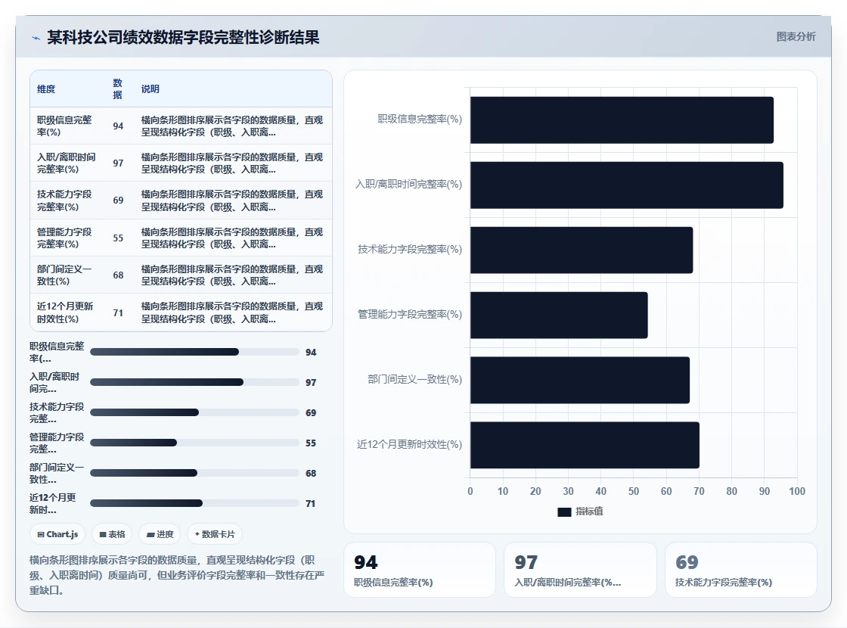Image resolution: width=847 pixels, height=628 pixels.
Task: Click progress bar showing value 94
Action: 194,352
